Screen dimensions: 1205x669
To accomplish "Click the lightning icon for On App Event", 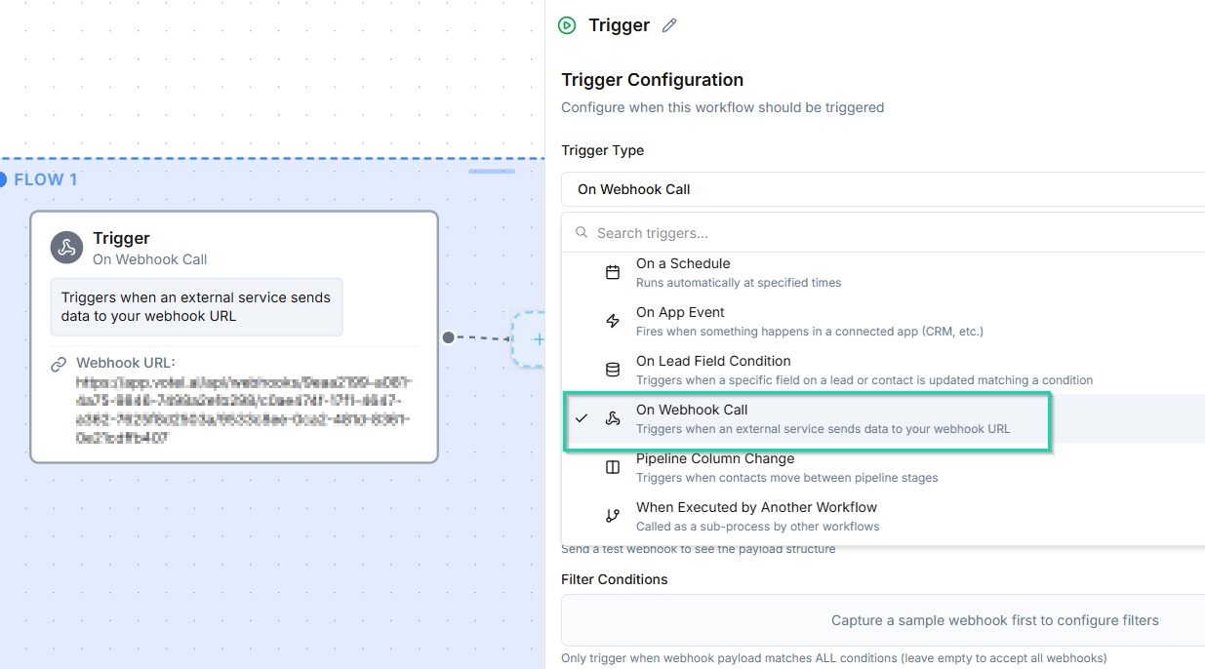I will [612, 320].
